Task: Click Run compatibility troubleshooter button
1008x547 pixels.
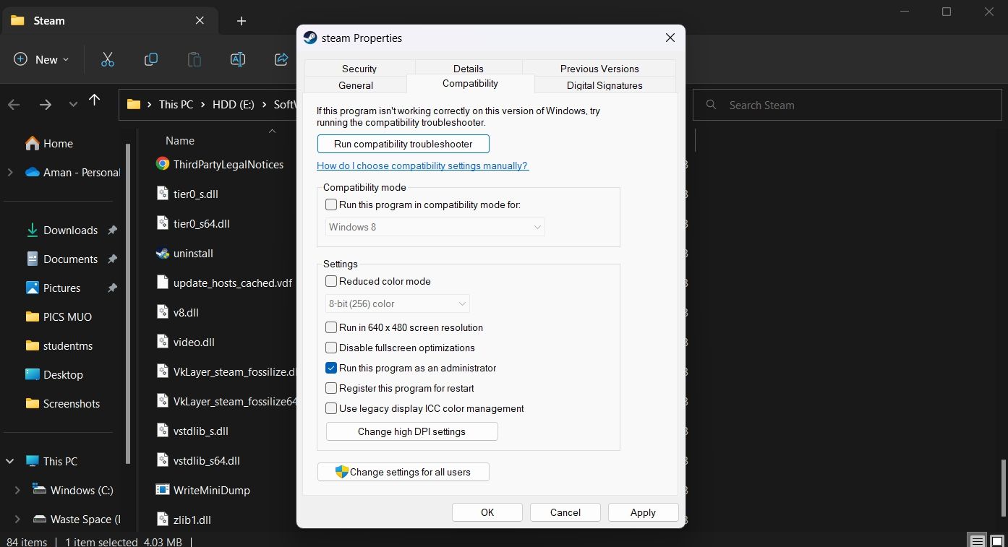Action: (403, 144)
